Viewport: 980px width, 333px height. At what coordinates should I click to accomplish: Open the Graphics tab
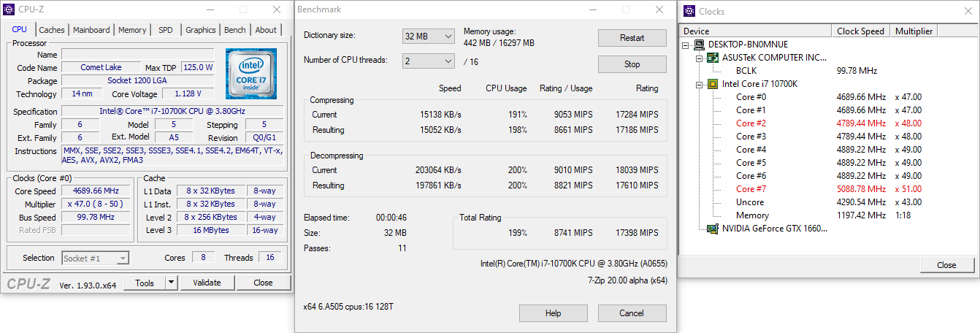pos(200,30)
